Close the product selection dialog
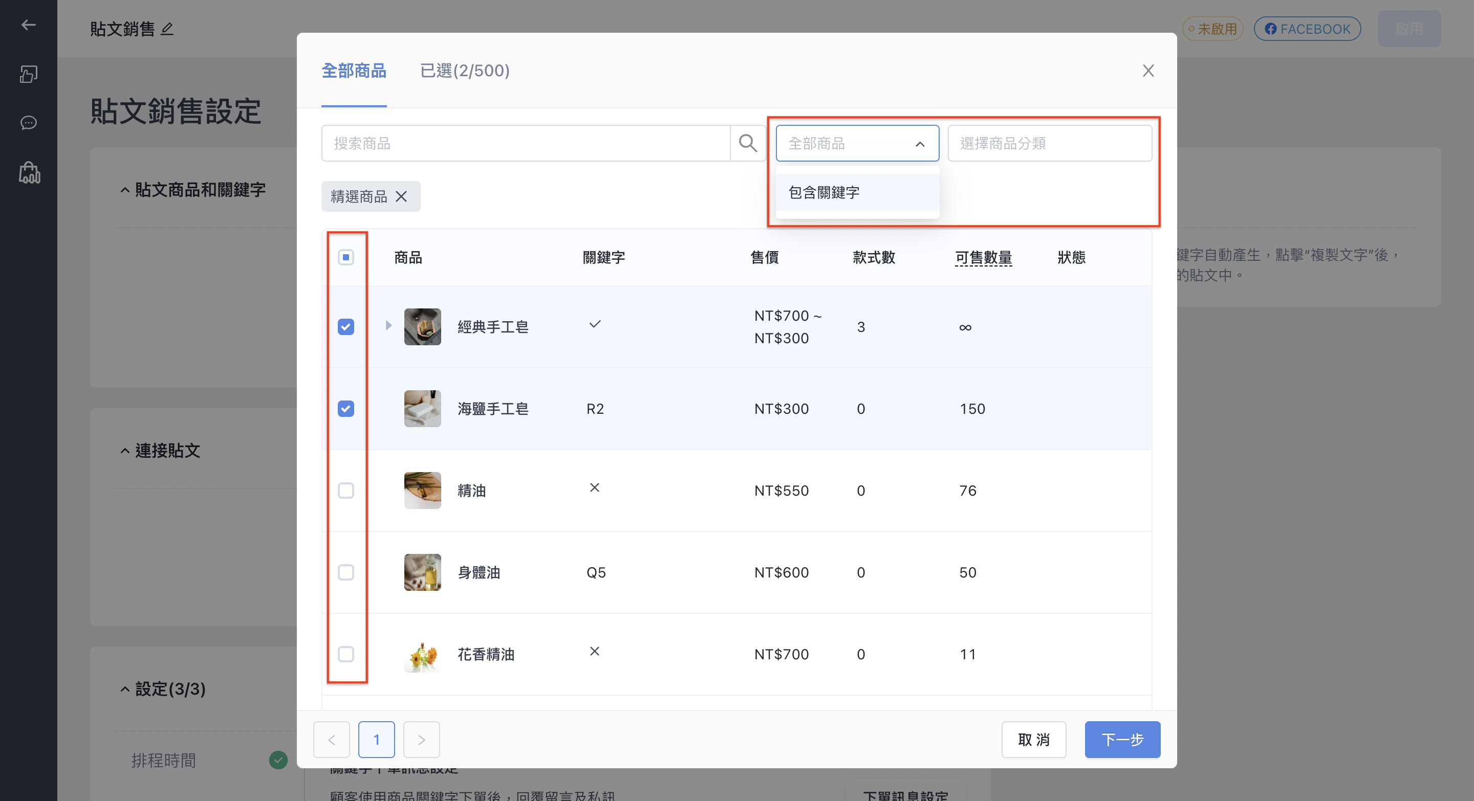The height and width of the screenshot is (801, 1474). [x=1148, y=70]
